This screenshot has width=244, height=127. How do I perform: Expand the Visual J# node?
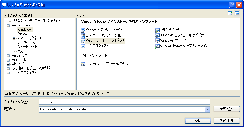point(8,60)
